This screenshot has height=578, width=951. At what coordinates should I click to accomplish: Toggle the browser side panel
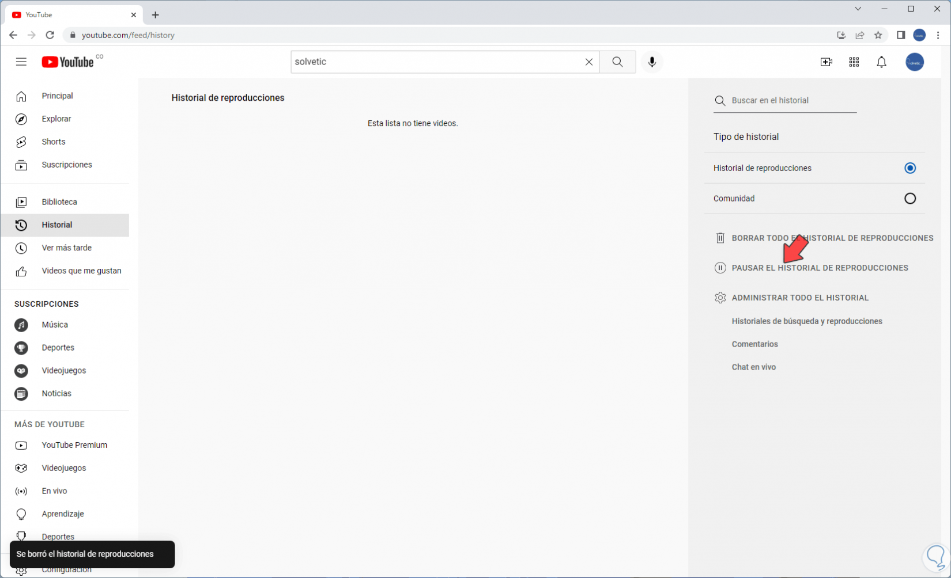(901, 35)
